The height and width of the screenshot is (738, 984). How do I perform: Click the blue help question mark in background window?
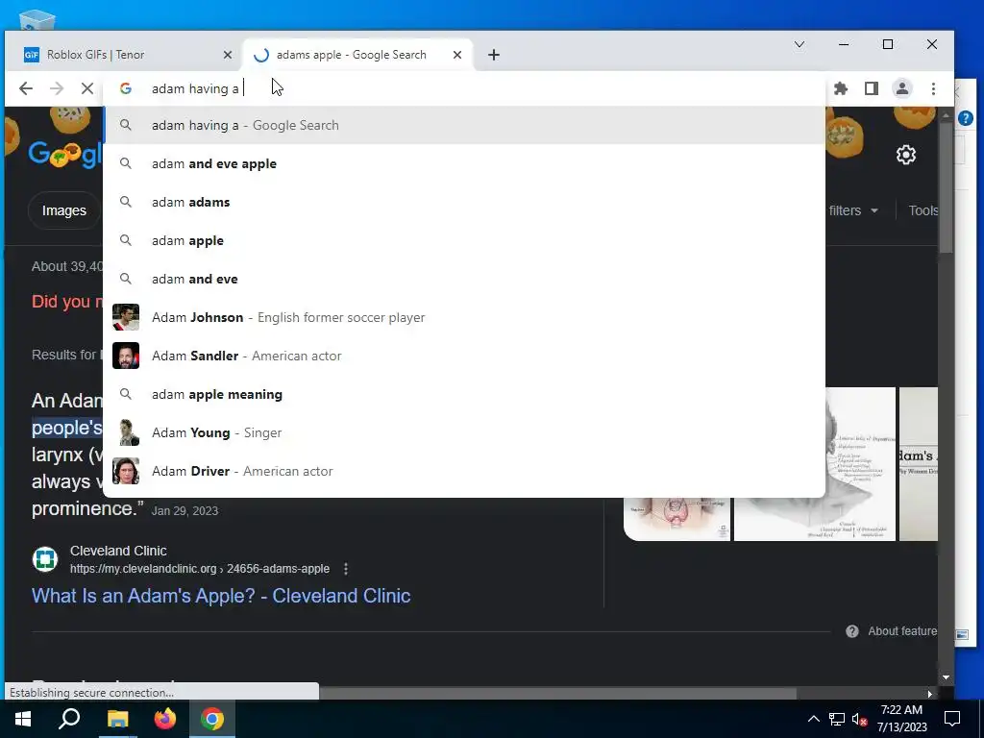tap(965, 118)
